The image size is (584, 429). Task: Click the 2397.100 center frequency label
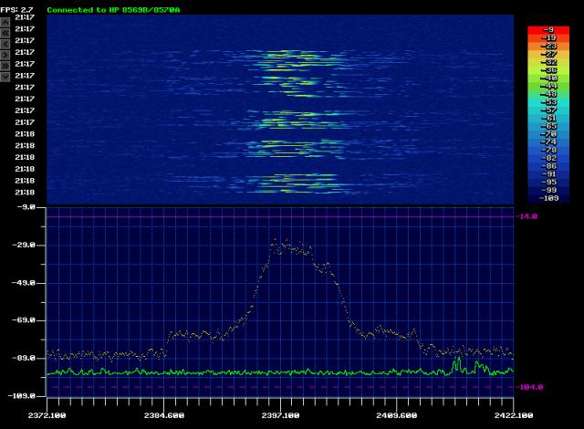[280, 415]
